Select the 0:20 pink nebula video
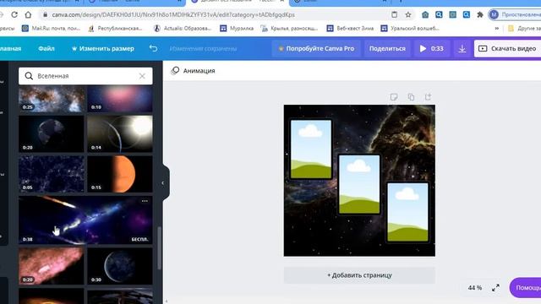This screenshot has height=304, width=541. tap(52, 266)
